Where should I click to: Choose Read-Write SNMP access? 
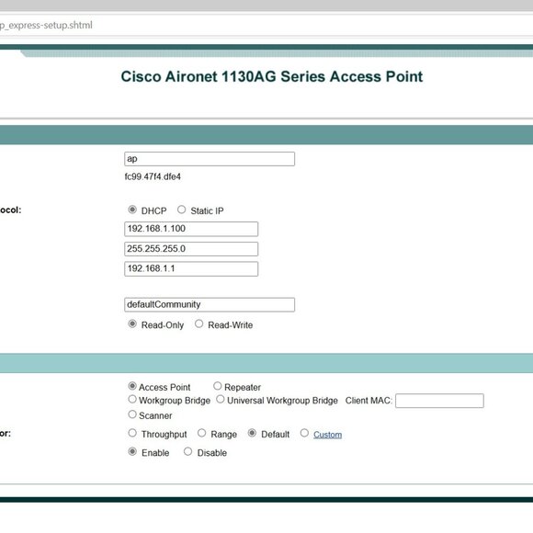point(198,324)
